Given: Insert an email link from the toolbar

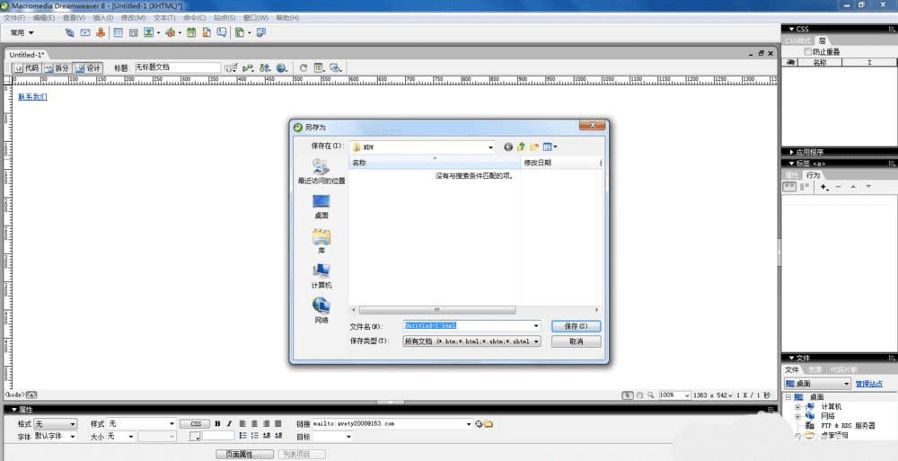Looking at the screenshot, I should pyautogui.click(x=84, y=32).
